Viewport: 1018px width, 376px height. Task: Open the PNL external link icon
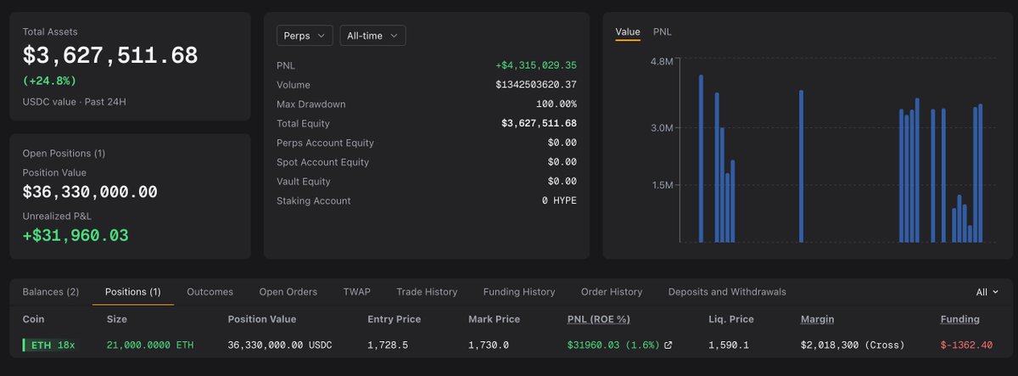pyautogui.click(x=668, y=345)
